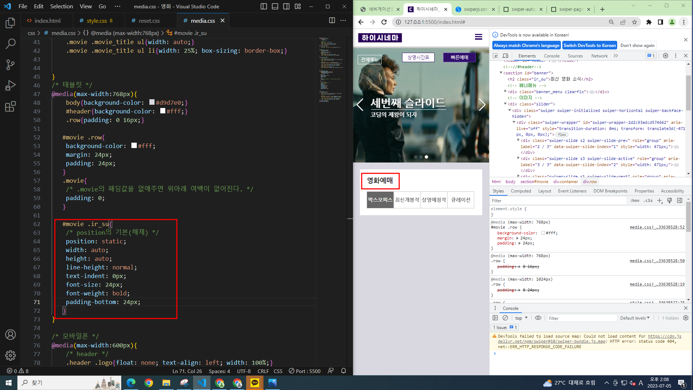Open the Extensions view

[10, 107]
